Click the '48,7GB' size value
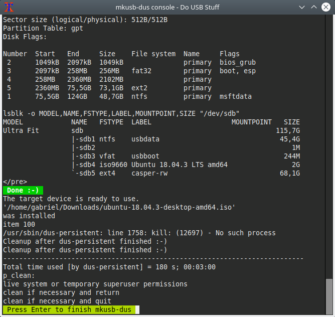 tap(111, 96)
